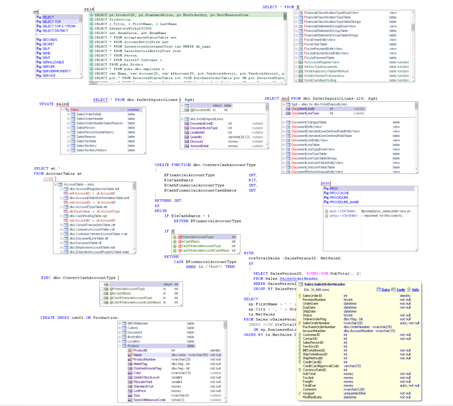Click the AccountTable joins list scrollbar thumb

[x=135, y=186]
